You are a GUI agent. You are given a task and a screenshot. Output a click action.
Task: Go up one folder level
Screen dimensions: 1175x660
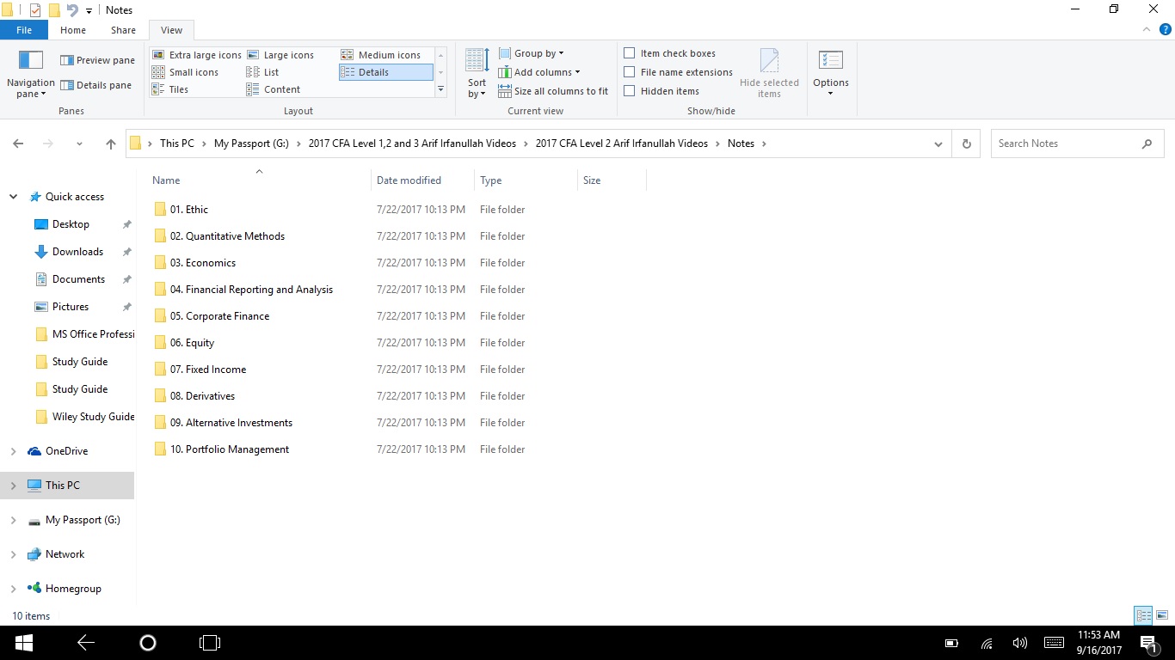pos(110,144)
